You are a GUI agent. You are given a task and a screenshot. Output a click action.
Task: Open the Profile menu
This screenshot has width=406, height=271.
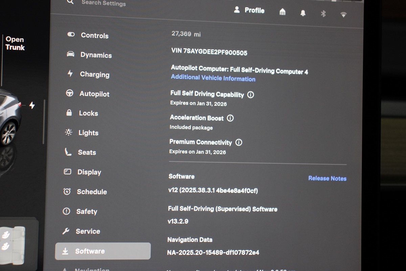pos(249,10)
